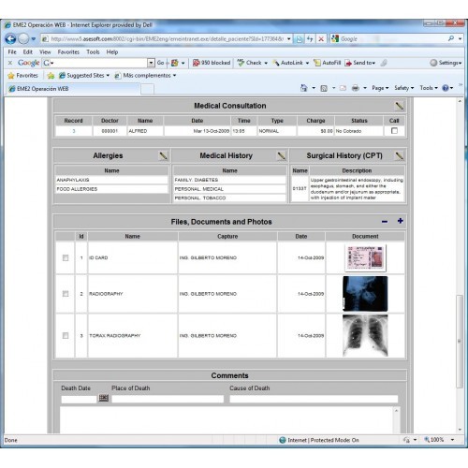Open the Tools menu in menu bar
This screenshot has height=468, width=468.
(93, 52)
